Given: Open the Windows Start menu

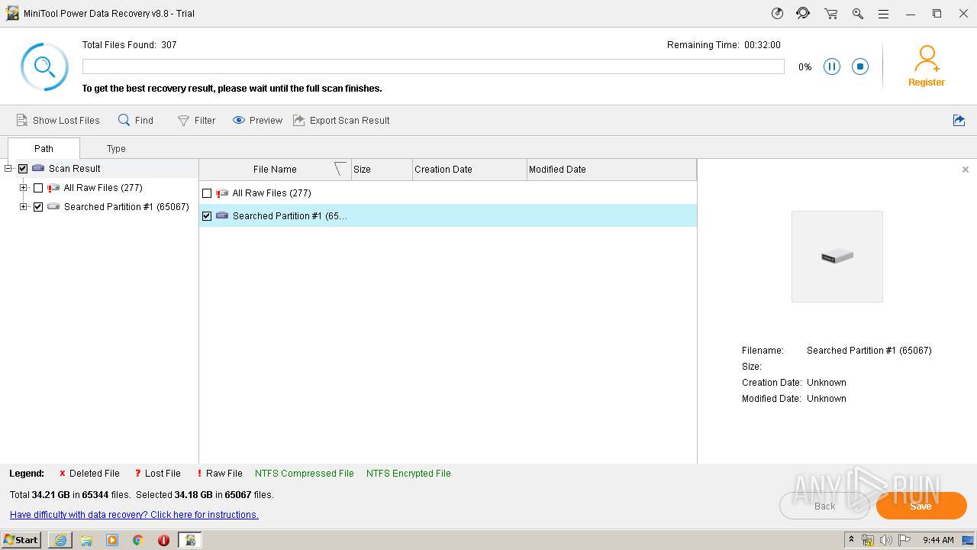Looking at the screenshot, I should (21, 540).
